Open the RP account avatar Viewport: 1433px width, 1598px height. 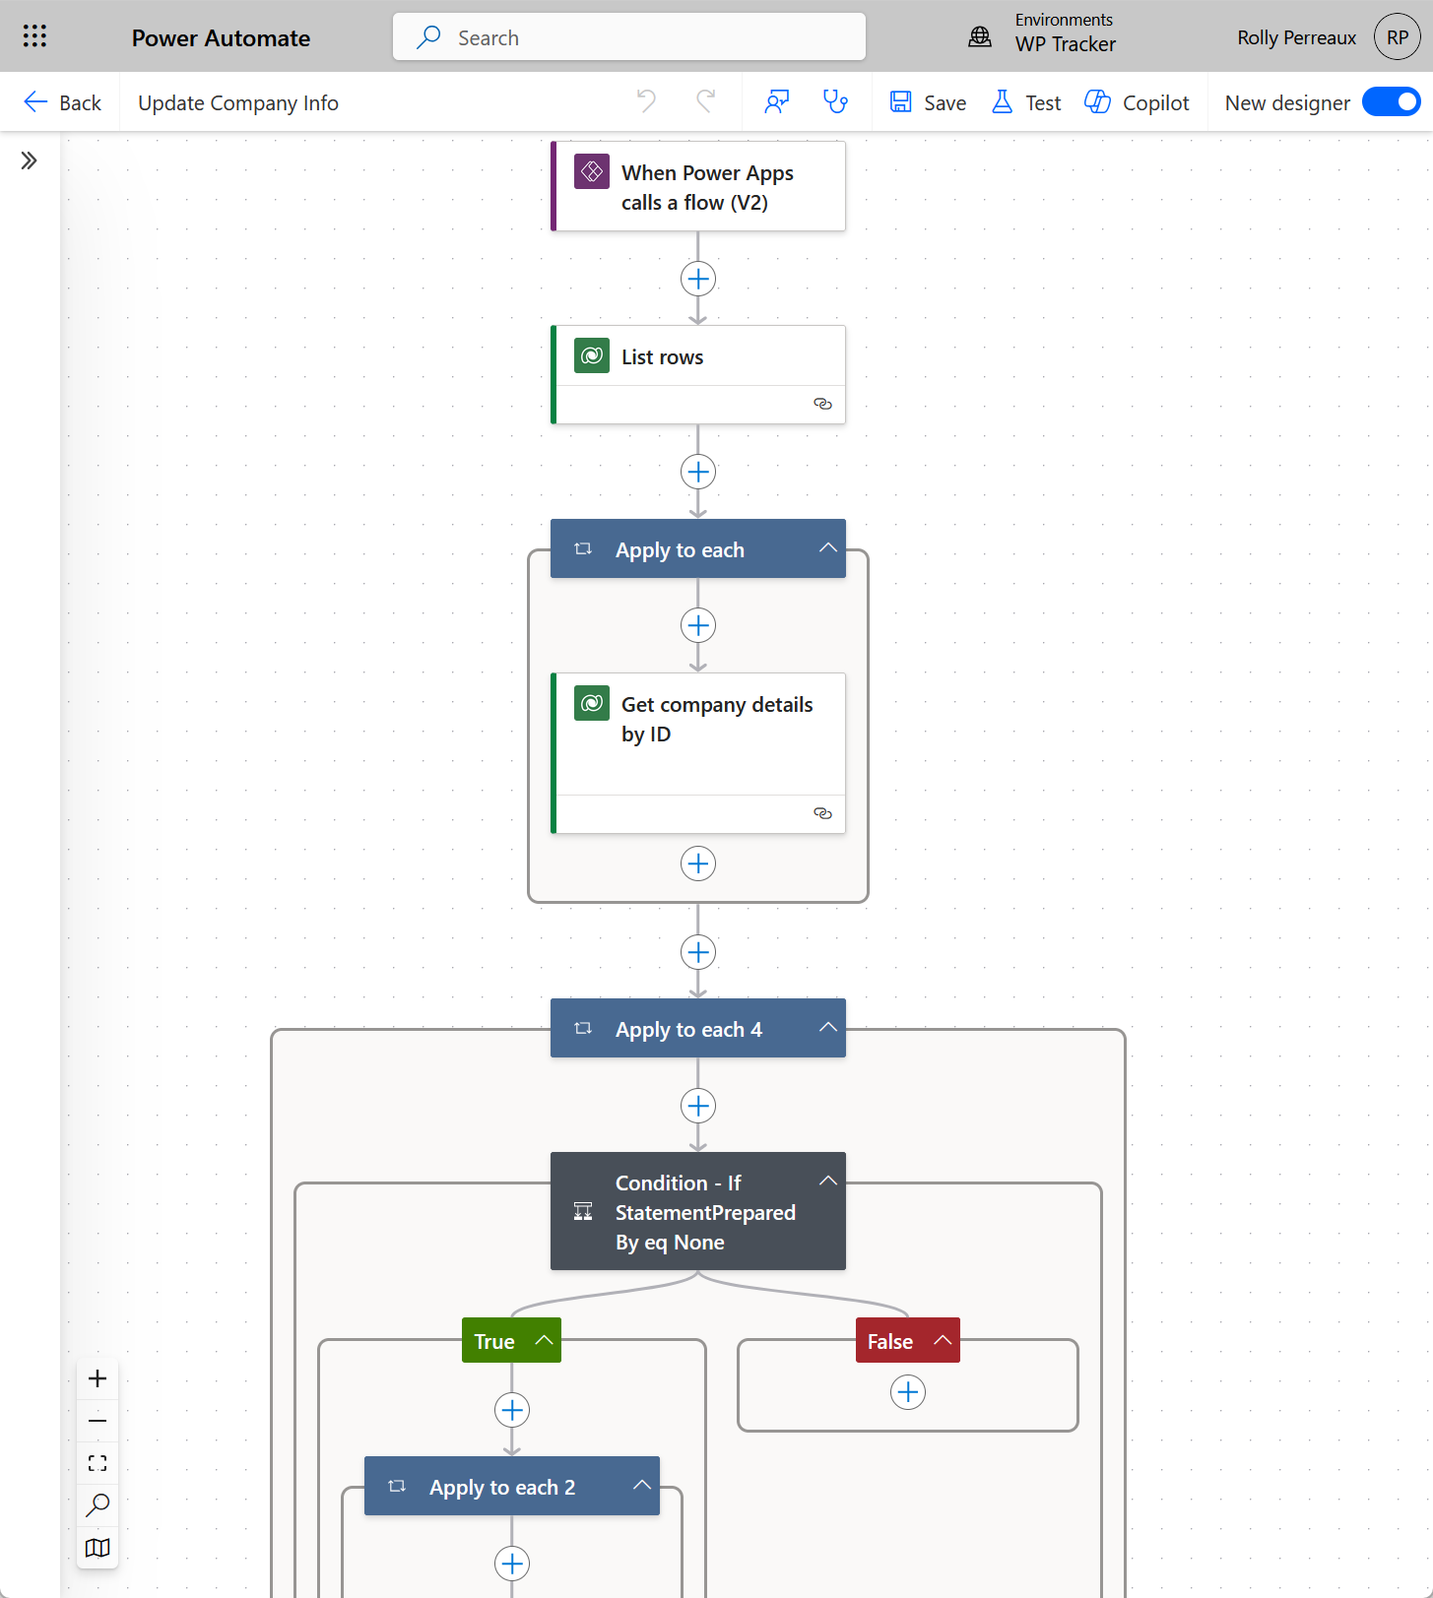pos(1398,37)
